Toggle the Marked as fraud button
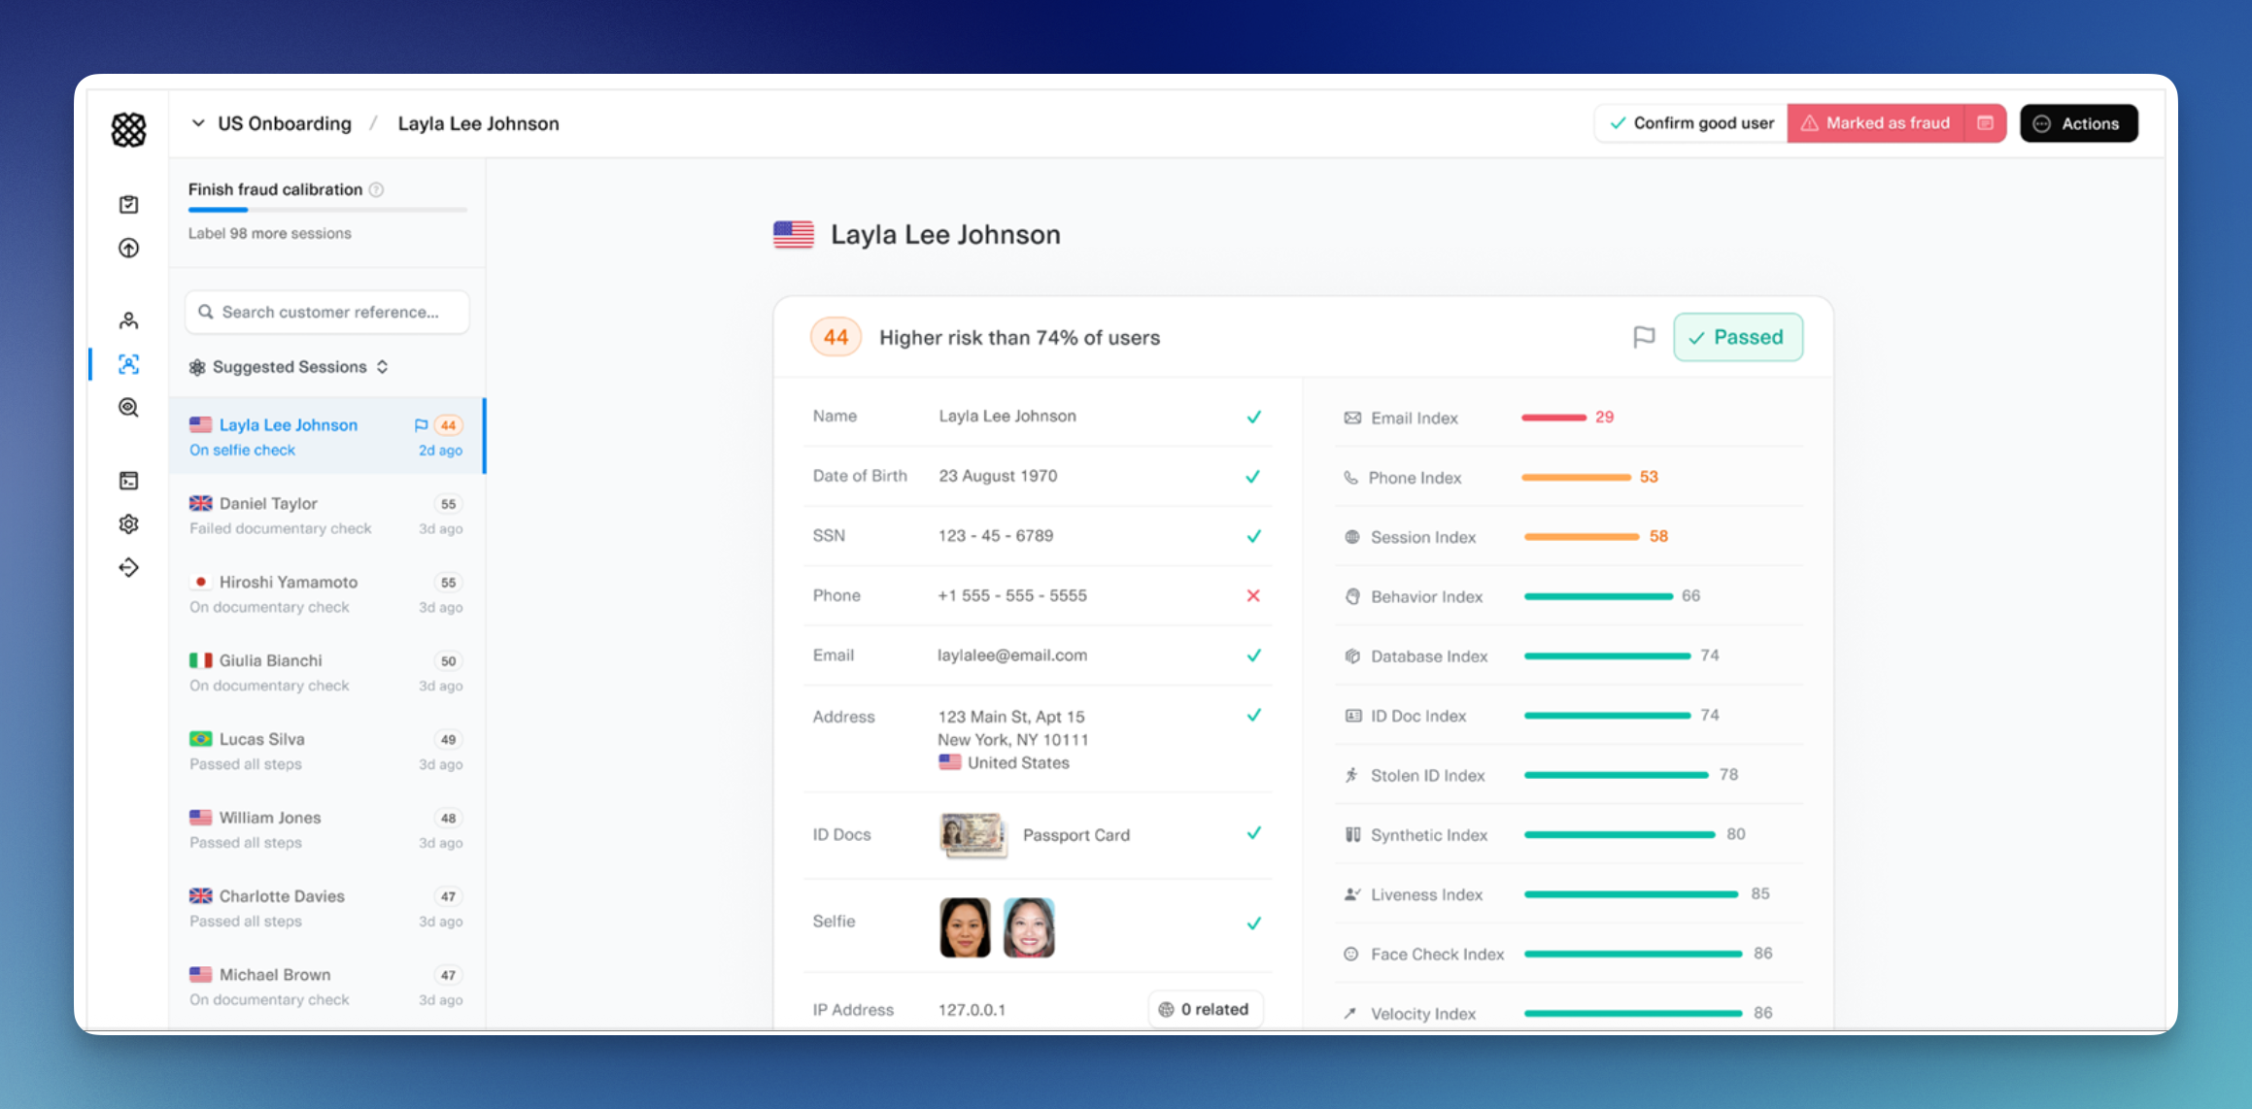The width and height of the screenshot is (2252, 1109). pos(1875,123)
